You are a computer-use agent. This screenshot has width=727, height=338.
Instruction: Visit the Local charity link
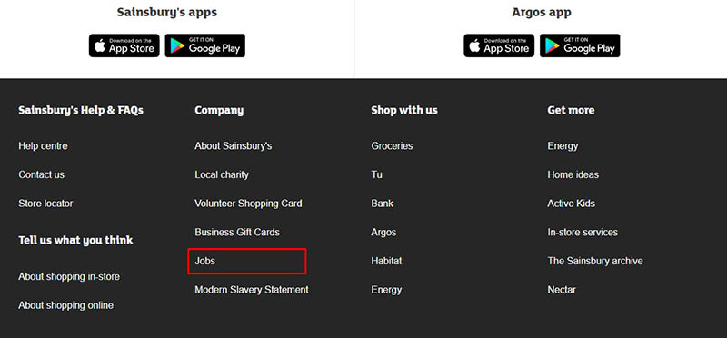pos(222,174)
